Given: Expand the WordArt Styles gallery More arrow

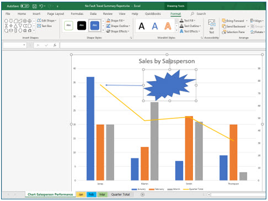Looking at the screenshot, I should (x=176, y=30).
